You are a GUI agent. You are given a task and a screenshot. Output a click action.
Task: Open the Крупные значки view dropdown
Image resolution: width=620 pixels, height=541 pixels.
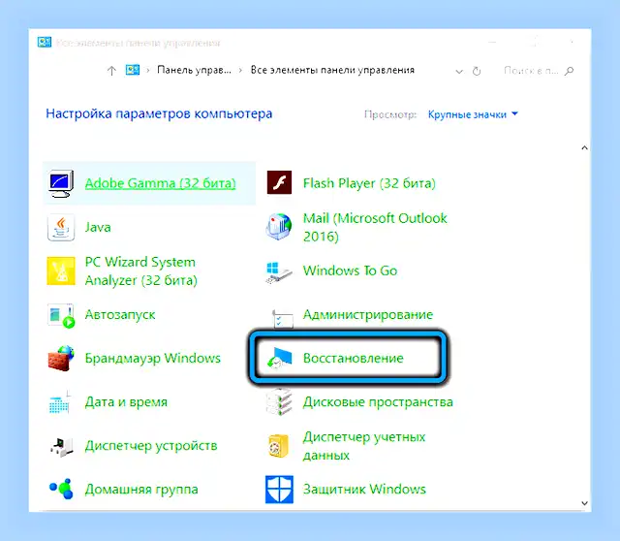(473, 114)
